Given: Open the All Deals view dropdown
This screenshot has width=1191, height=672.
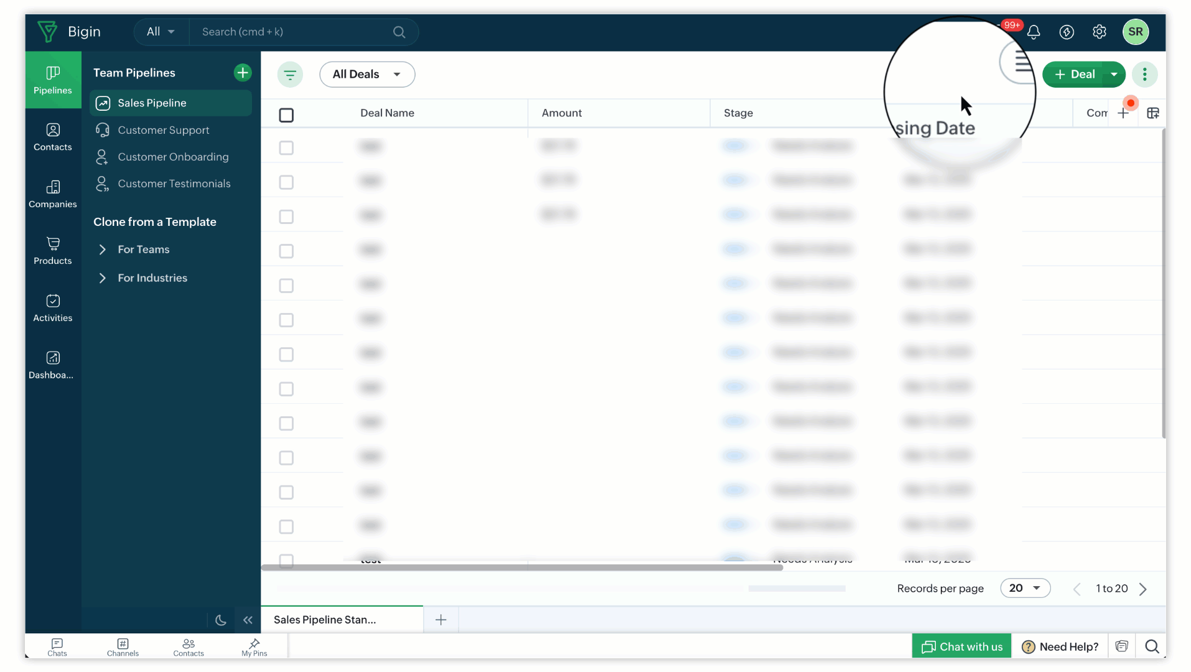Looking at the screenshot, I should tap(367, 75).
